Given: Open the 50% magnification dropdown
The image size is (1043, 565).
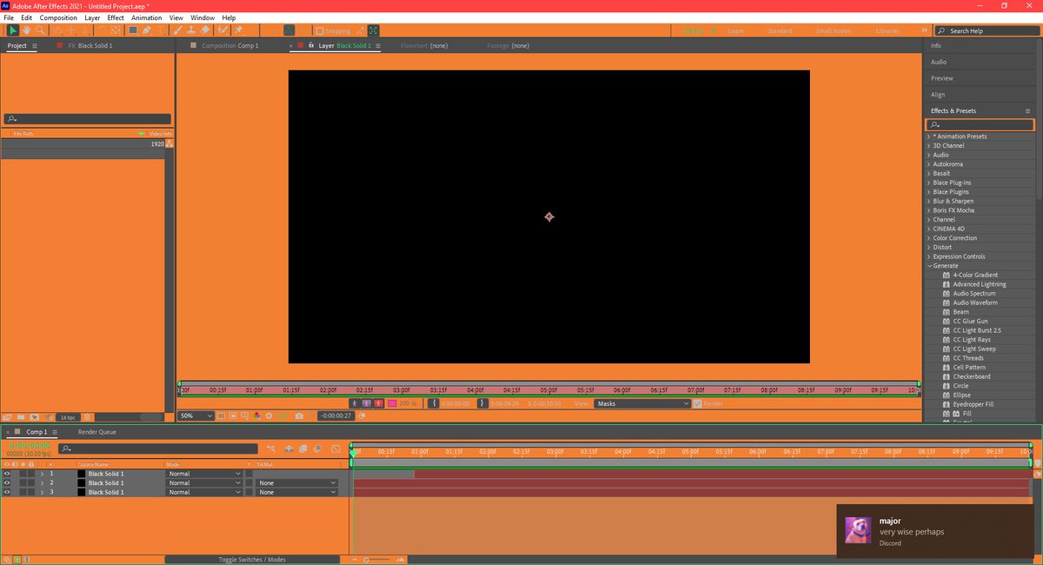Looking at the screenshot, I should [x=196, y=415].
